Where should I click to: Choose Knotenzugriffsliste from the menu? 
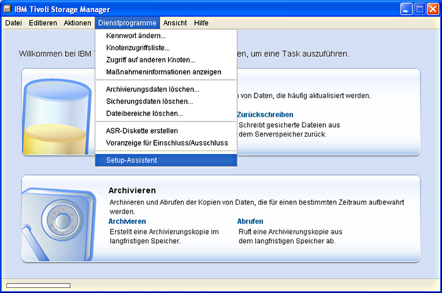pyautogui.click(x=138, y=47)
